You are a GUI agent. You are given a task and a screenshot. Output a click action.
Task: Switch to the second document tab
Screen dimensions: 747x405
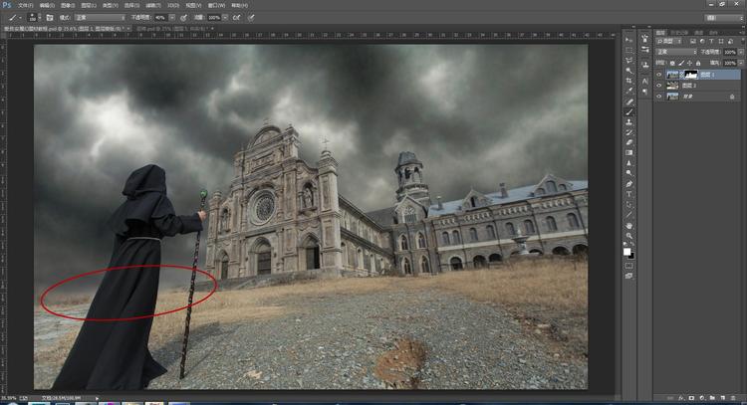pos(174,29)
